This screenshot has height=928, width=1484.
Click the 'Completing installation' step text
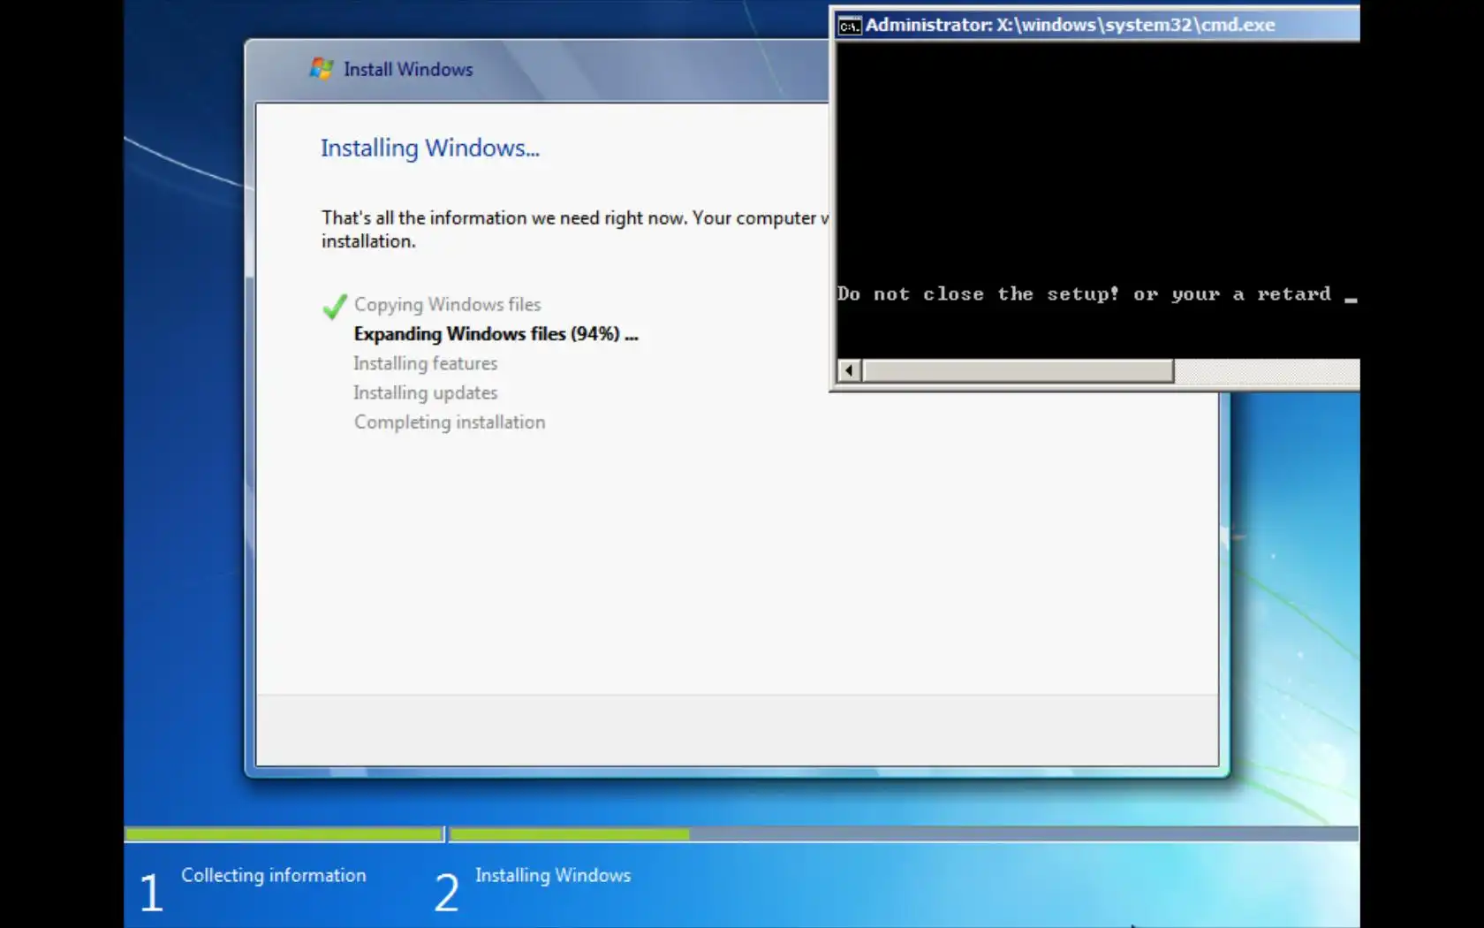450,422
